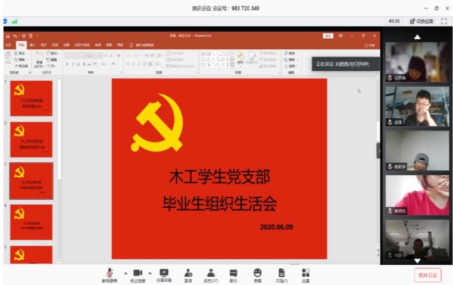Expand camera options arrow
Viewport: 453px width, 285px height.
[x=150, y=273]
